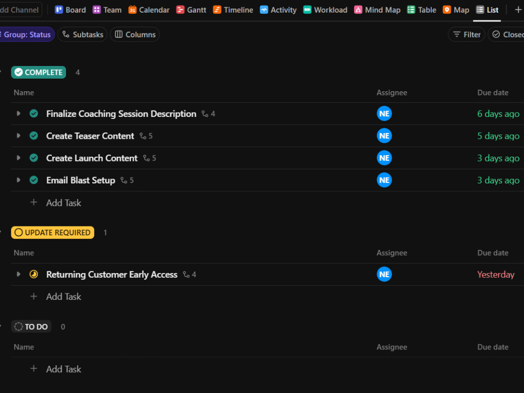
Task: Click the 'Yesterday' overdue due date
Action: point(496,275)
